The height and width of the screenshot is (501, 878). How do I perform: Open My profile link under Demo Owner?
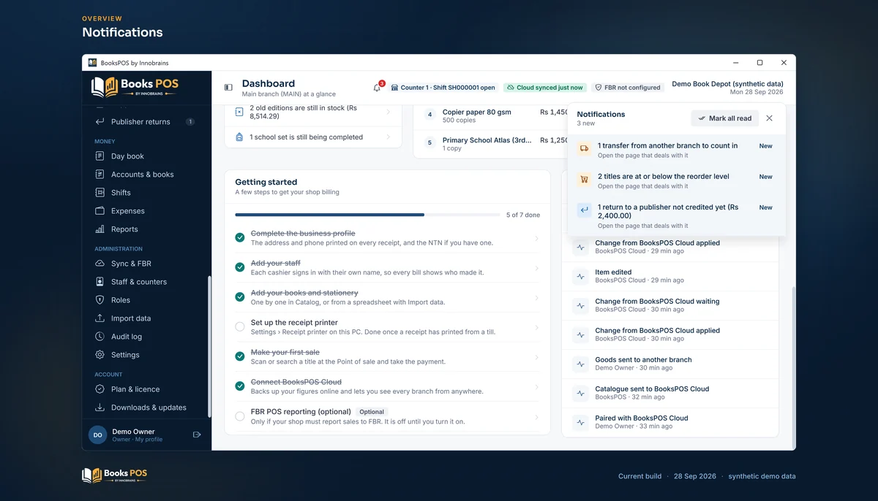pos(149,440)
